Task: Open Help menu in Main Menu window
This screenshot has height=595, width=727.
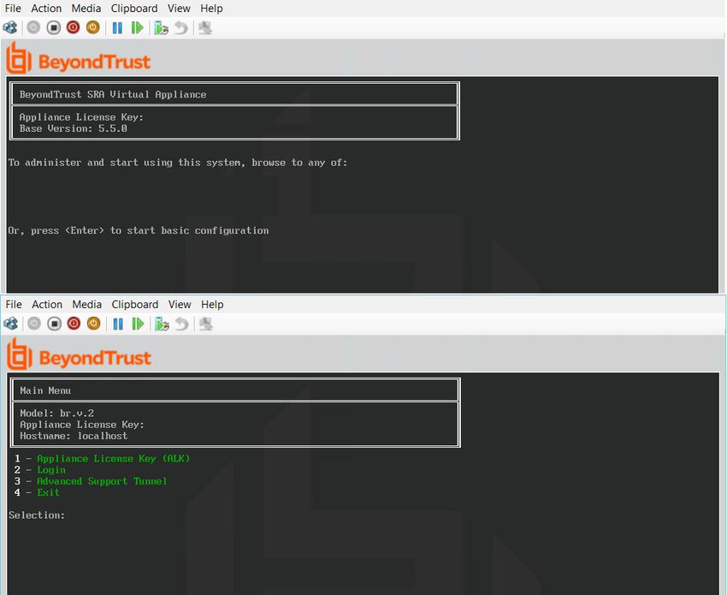Action: [212, 305]
